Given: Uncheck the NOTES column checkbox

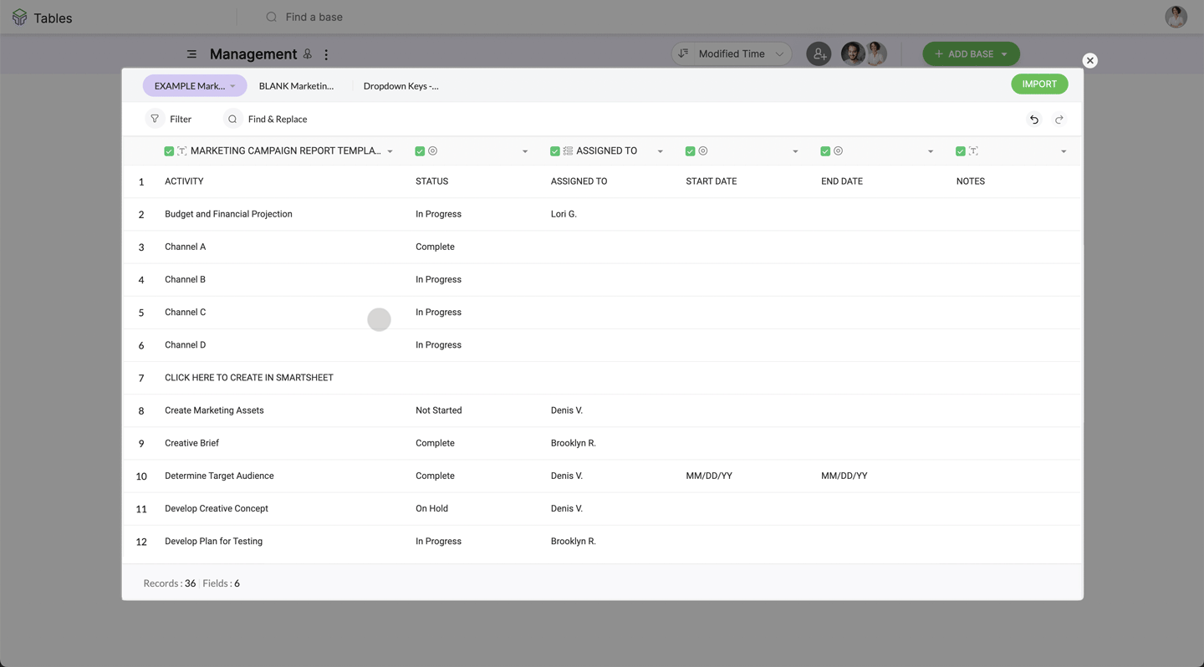Looking at the screenshot, I should pyautogui.click(x=961, y=151).
